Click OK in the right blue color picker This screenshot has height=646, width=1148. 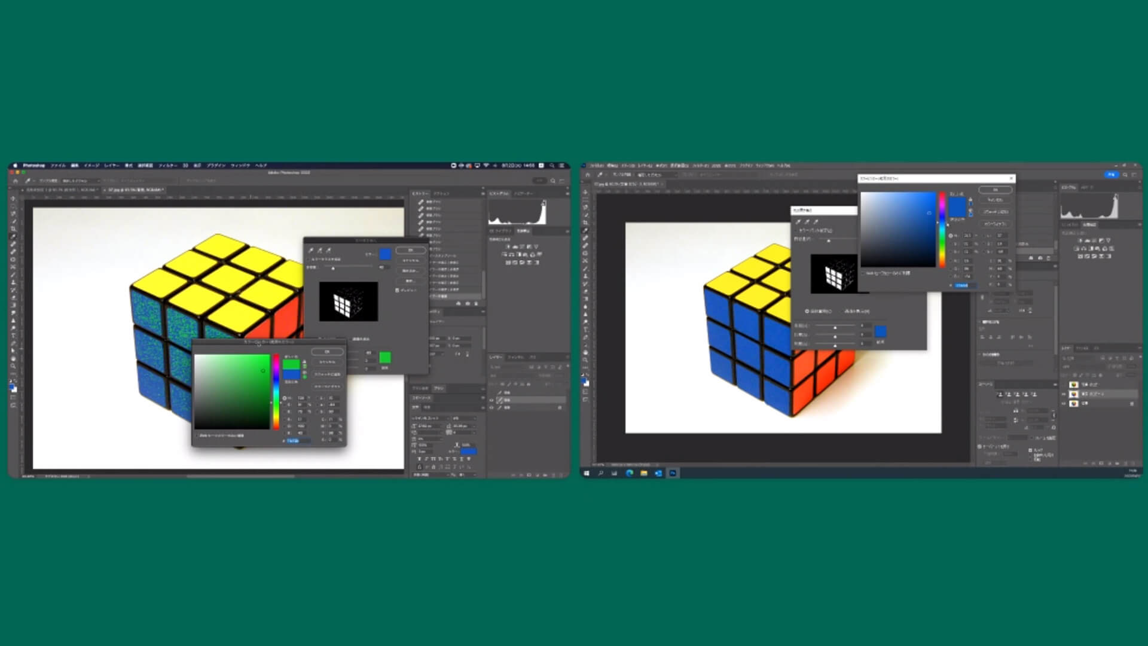996,190
